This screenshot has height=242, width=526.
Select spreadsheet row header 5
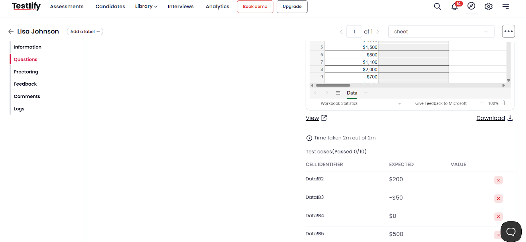coord(318,47)
